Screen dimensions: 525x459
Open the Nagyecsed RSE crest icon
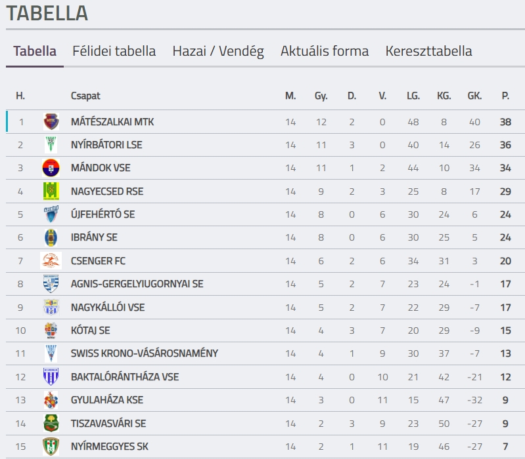click(x=51, y=191)
